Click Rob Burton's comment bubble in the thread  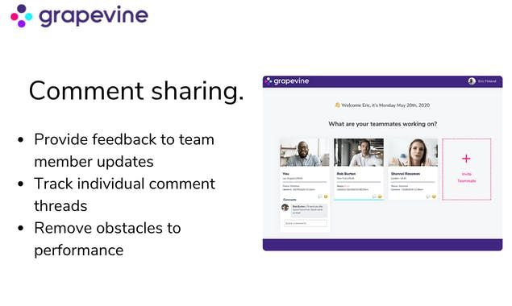(309, 210)
